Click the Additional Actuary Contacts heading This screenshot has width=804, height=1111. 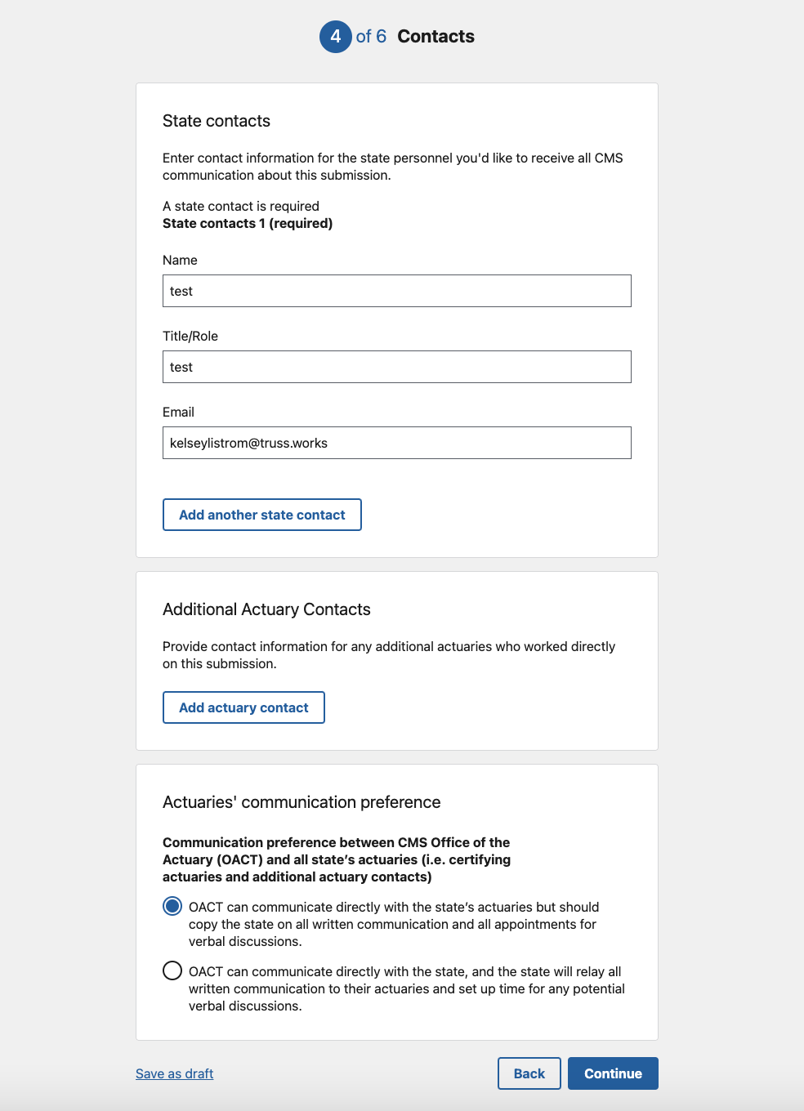click(266, 610)
